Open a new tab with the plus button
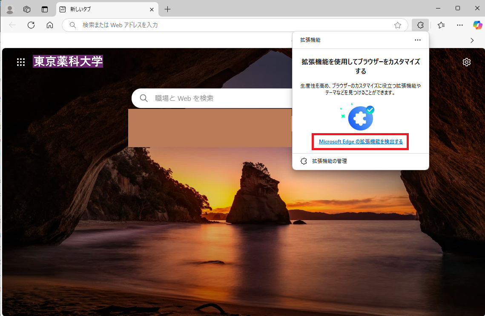485x316 pixels. coord(167,9)
